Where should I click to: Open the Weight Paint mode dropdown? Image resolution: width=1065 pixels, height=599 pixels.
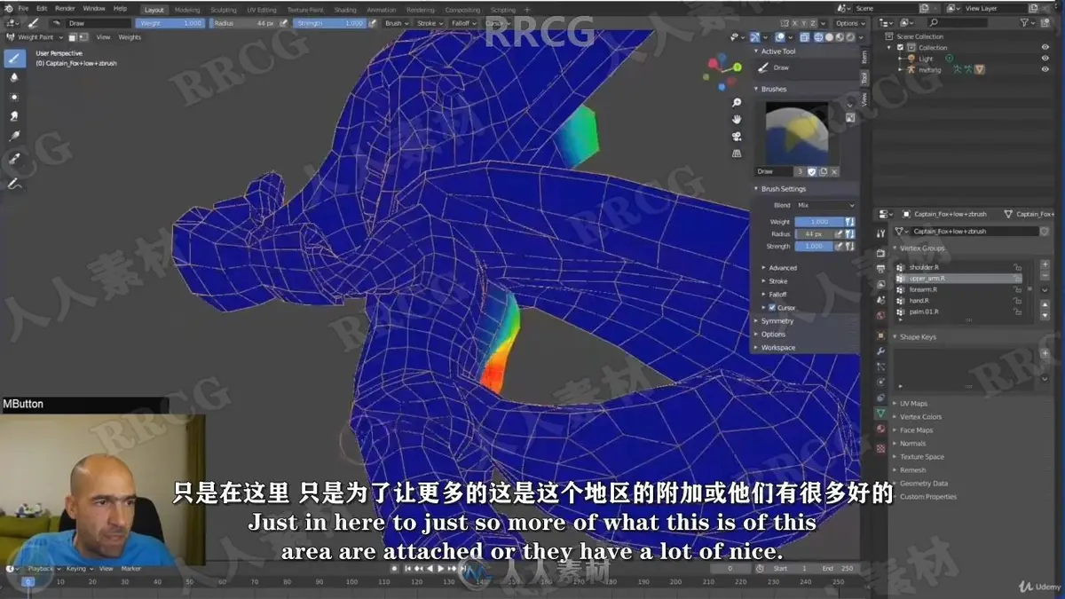click(x=35, y=37)
